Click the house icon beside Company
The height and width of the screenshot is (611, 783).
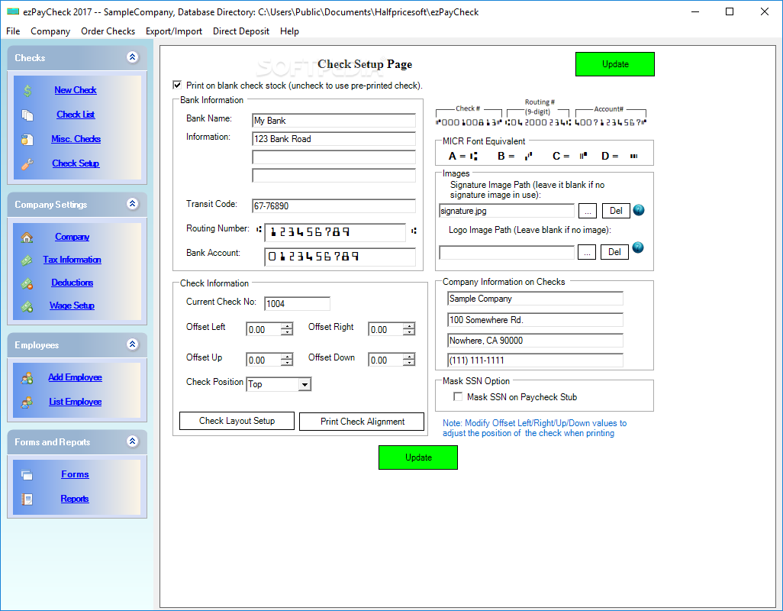pos(27,238)
